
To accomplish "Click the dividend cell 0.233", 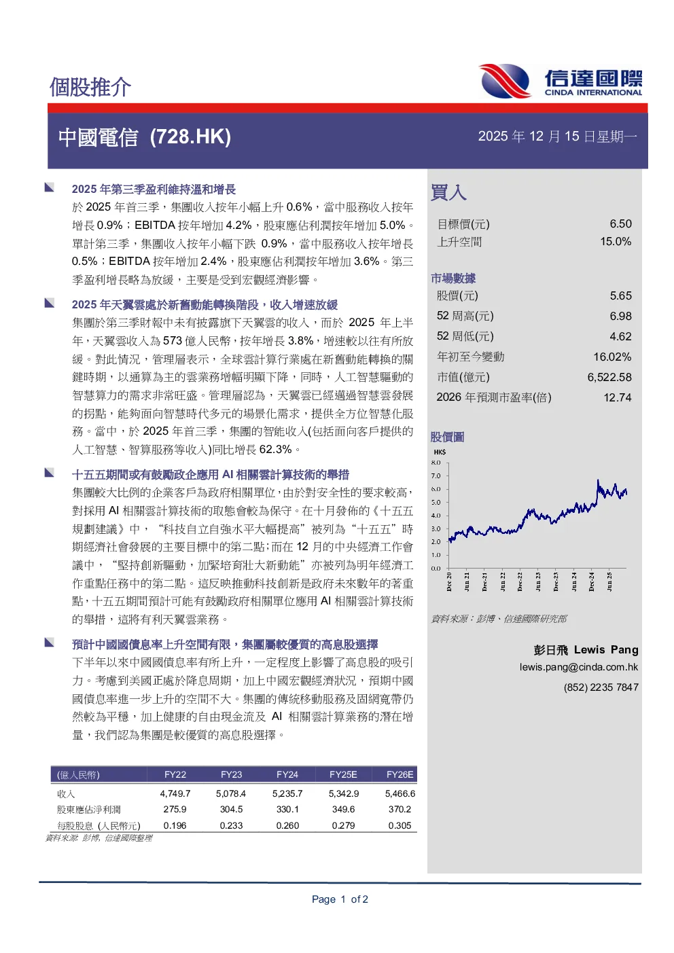I will tap(231, 826).
